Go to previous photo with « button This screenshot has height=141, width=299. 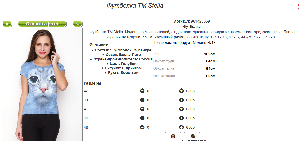[x=7, y=24]
